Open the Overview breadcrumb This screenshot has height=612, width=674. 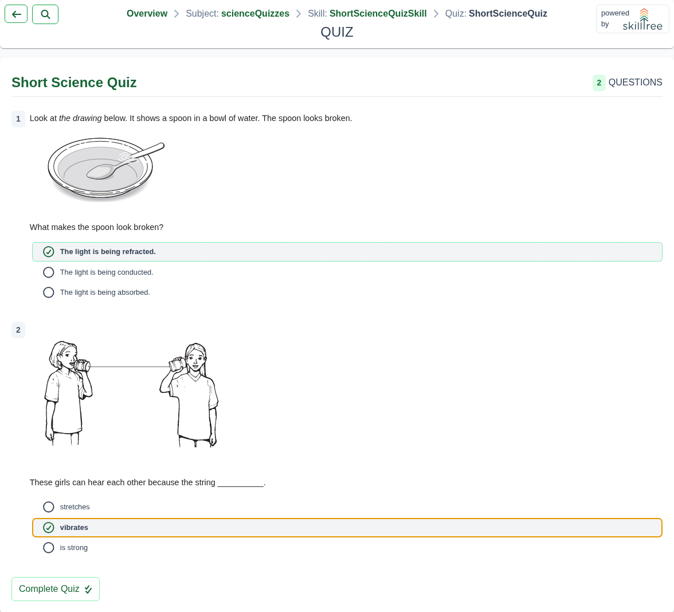147,13
